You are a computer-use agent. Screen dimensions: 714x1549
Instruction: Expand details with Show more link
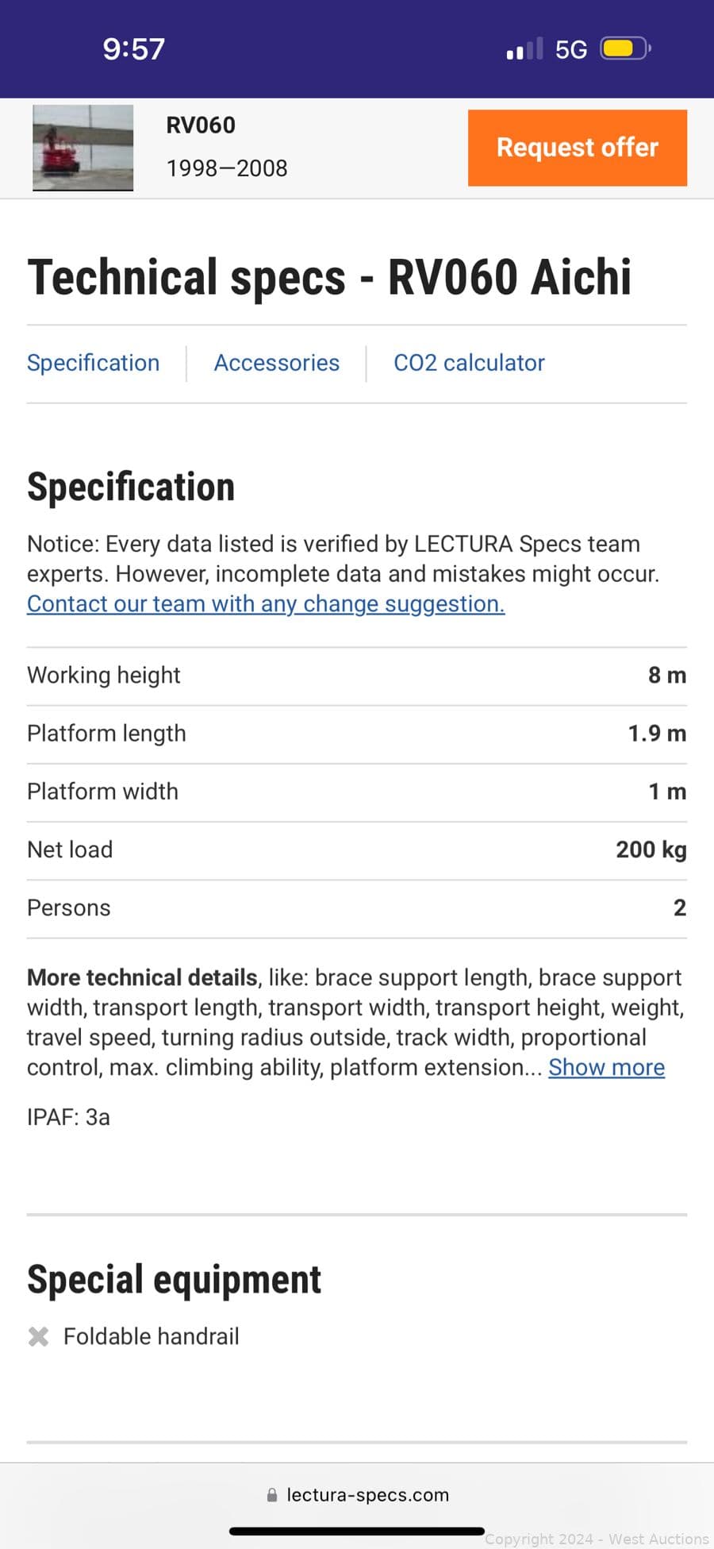pyautogui.click(x=606, y=1068)
